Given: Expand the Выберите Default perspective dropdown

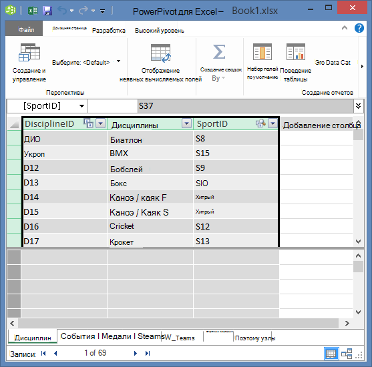Looking at the screenshot, I should 119,61.
